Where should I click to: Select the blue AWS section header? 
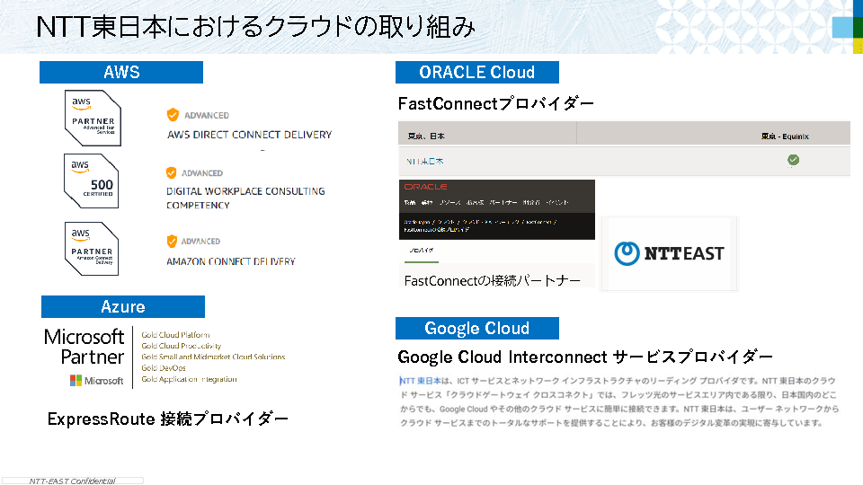121,73
